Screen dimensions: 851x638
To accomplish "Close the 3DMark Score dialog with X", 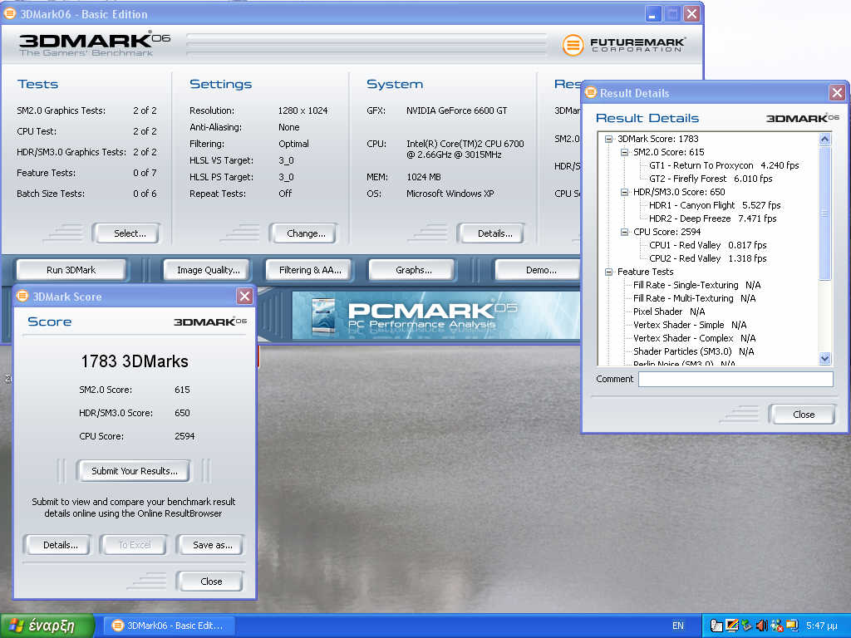I will 245,297.
